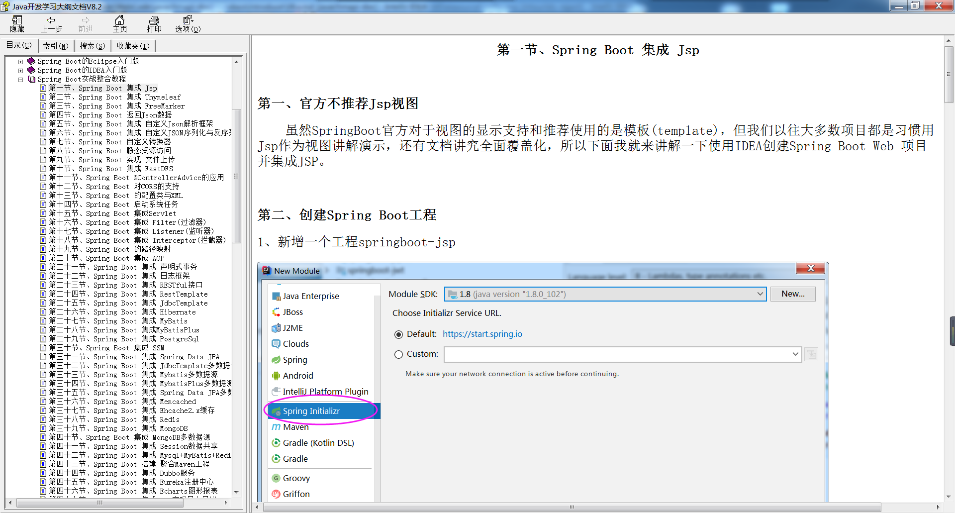Select the Gradle (Kotlin DSL) icon
The height and width of the screenshot is (513, 955).
point(276,443)
